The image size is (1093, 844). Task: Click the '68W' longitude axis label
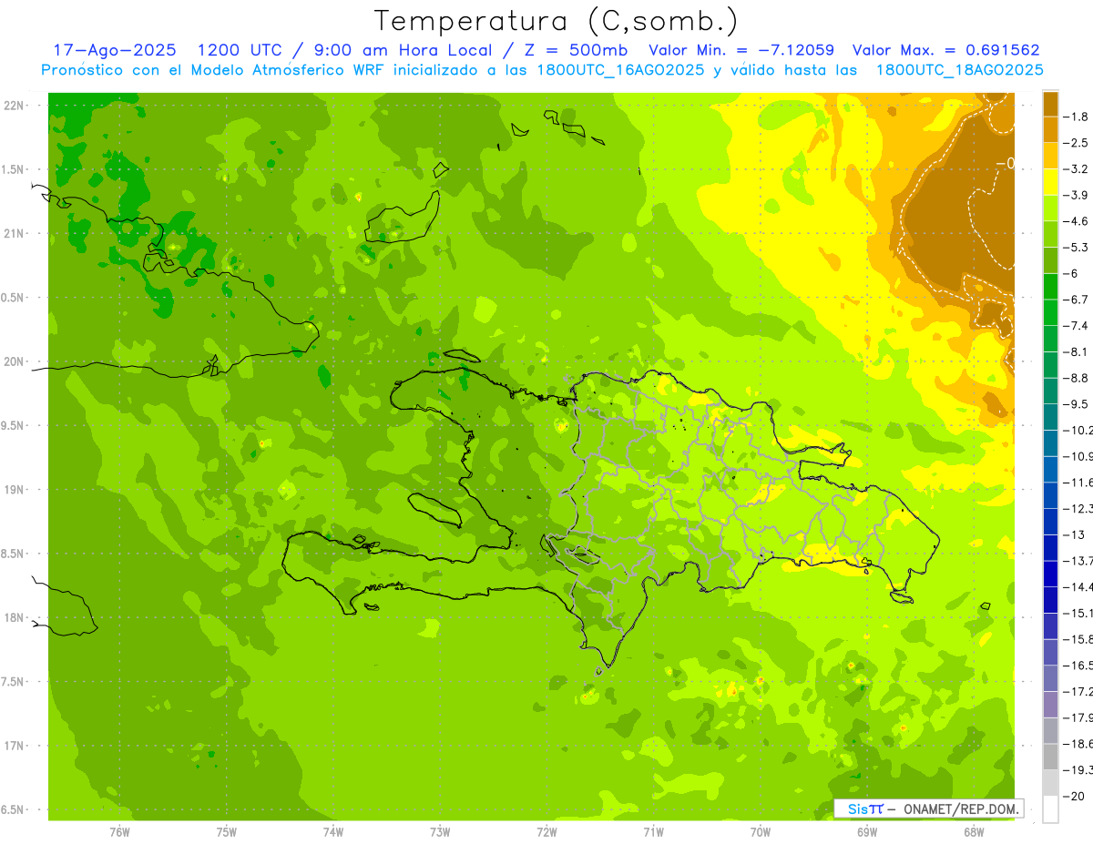point(974,831)
